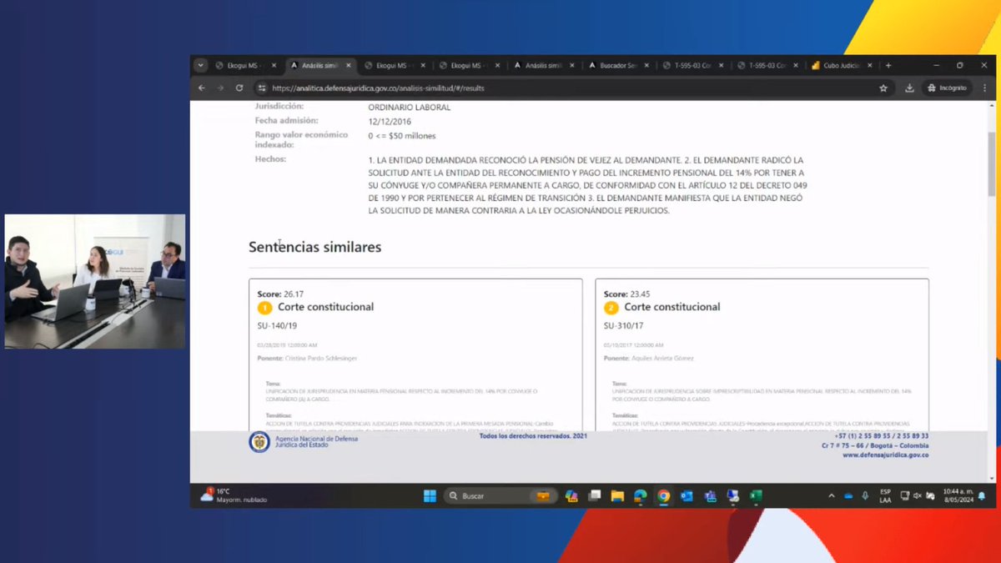The image size is (1001, 563).
Task: Click the OneDrive cloud tray icon
Action: click(848, 495)
